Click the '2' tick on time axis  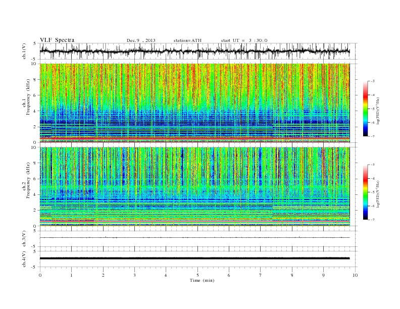click(x=103, y=275)
